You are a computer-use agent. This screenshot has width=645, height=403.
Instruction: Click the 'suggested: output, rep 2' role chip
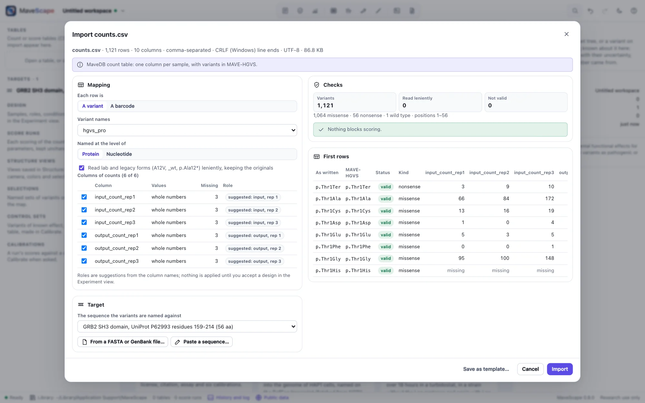tap(254, 248)
